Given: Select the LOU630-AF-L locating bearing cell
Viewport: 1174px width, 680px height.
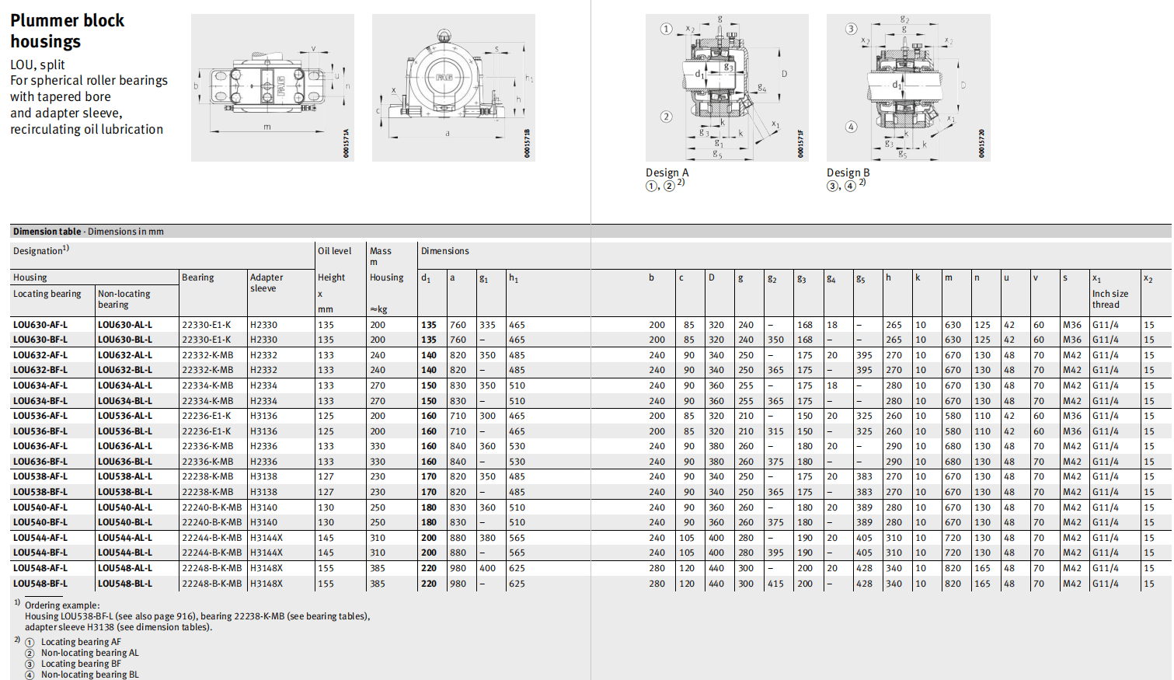Looking at the screenshot, I should click(40, 325).
